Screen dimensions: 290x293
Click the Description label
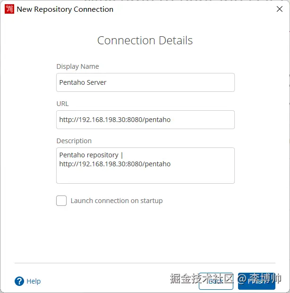pyautogui.click(x=74, y=141)
